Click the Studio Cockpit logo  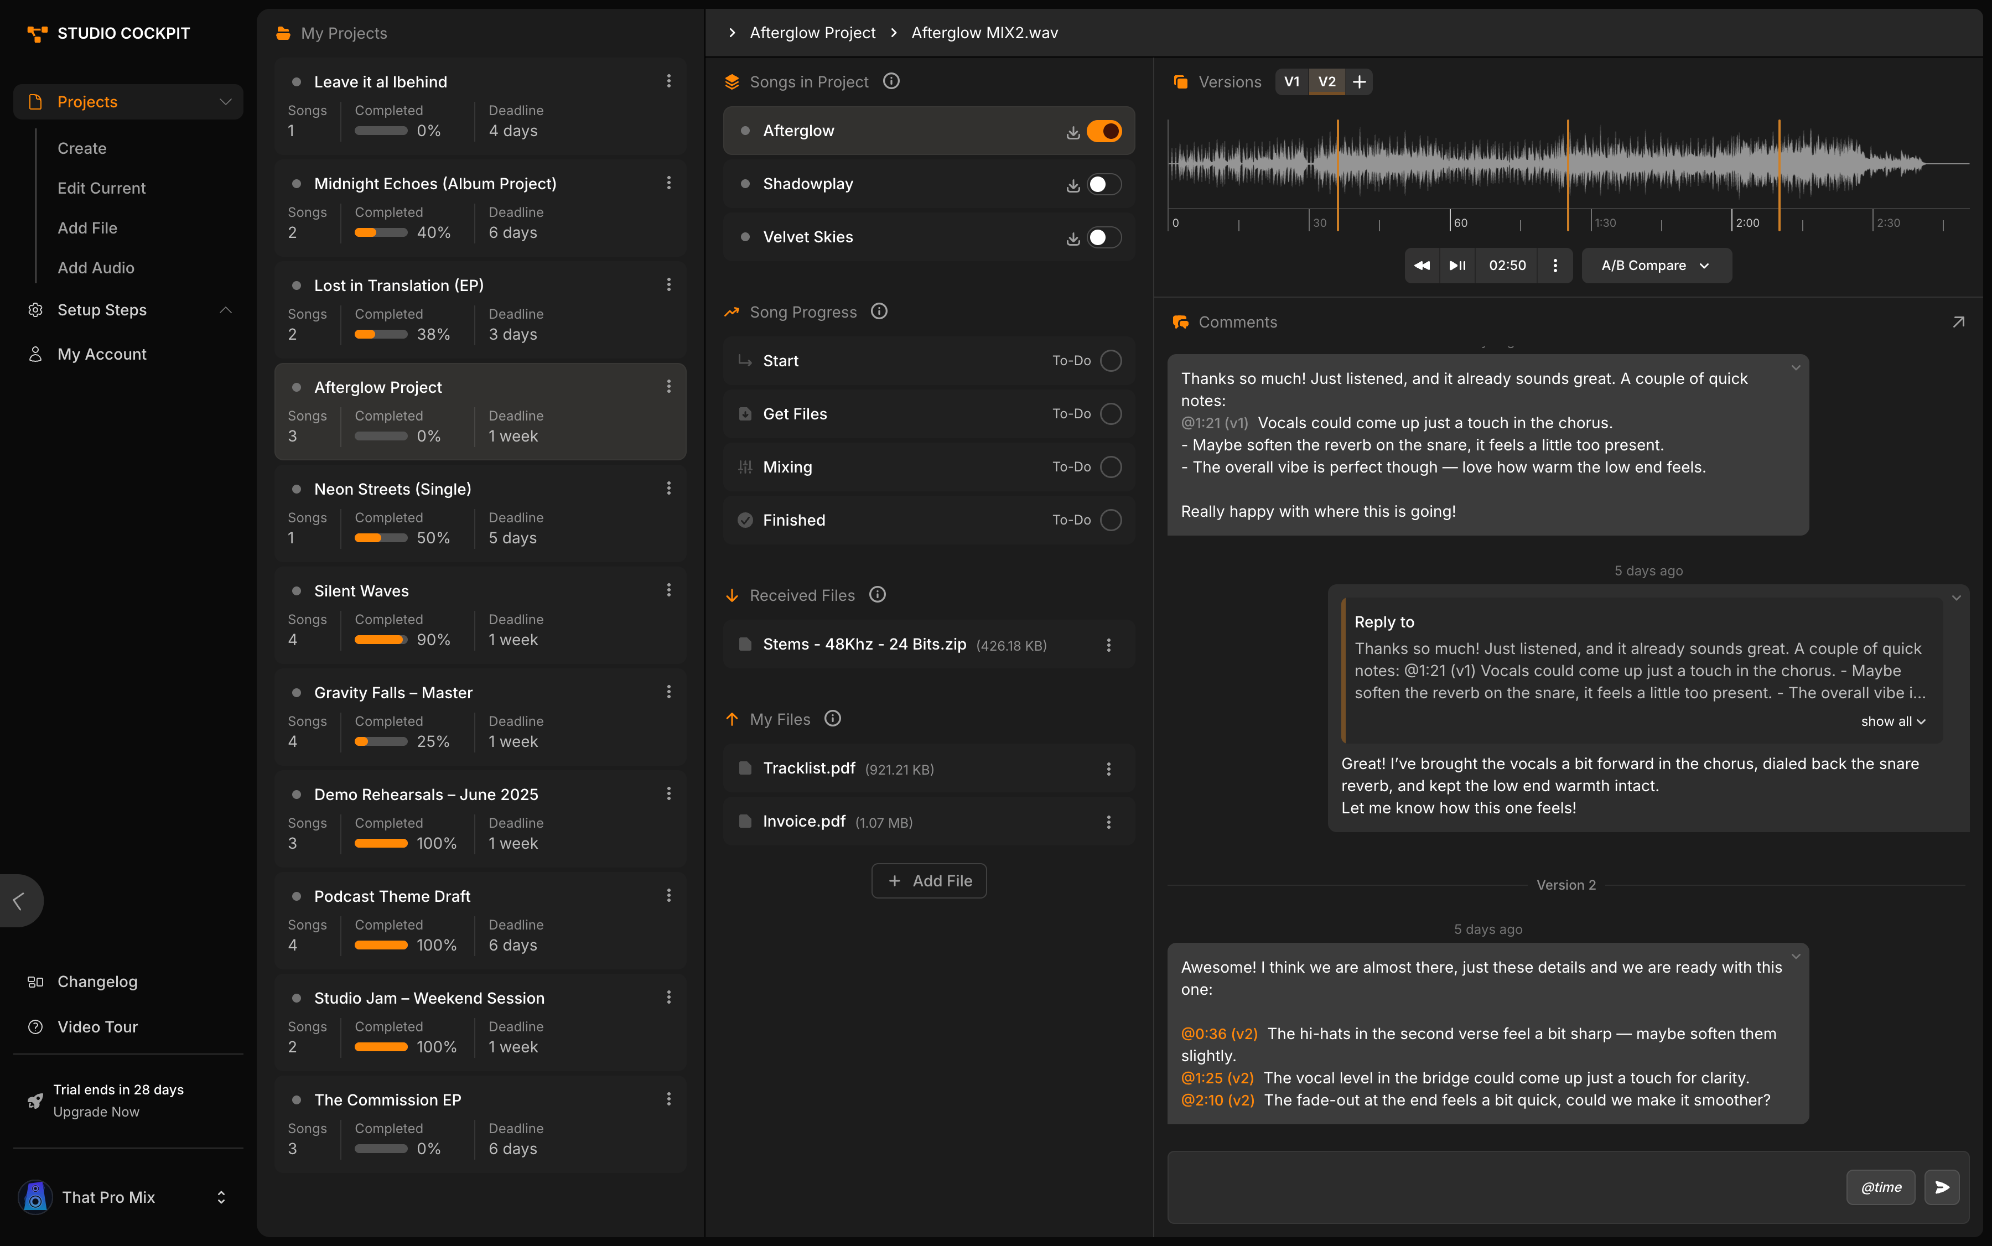(x=108, y=33)
